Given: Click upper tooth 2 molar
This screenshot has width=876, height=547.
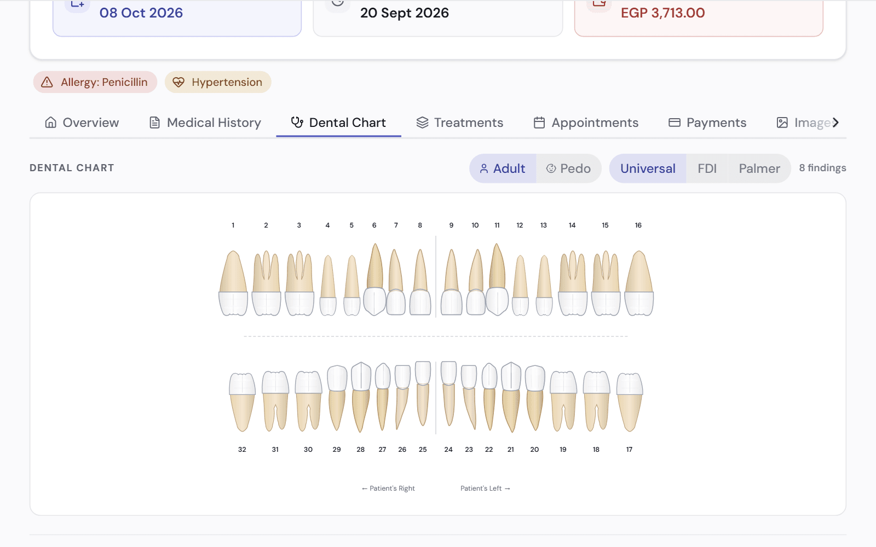Looking at the screenshot, I should click(x=267, y=283).
